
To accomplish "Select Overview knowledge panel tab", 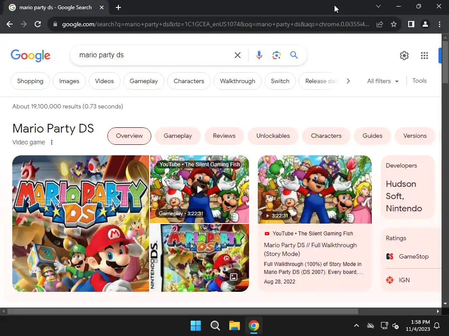I will click(x=129, y=136).
